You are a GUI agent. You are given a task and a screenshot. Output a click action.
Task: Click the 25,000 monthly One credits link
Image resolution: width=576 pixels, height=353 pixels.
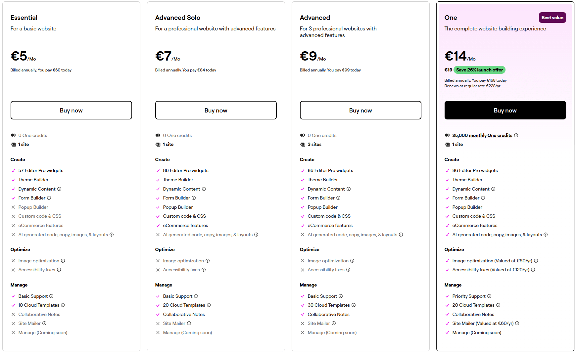[482, 135]
